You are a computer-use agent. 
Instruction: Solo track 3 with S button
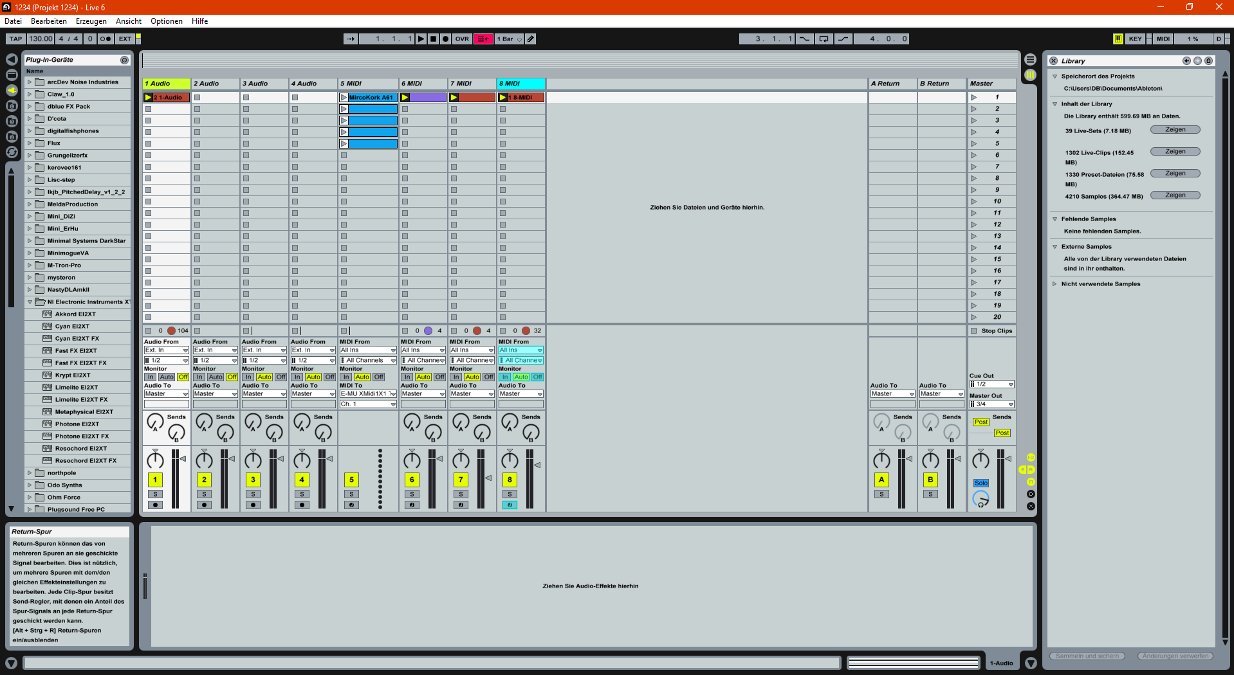[253, 494]
